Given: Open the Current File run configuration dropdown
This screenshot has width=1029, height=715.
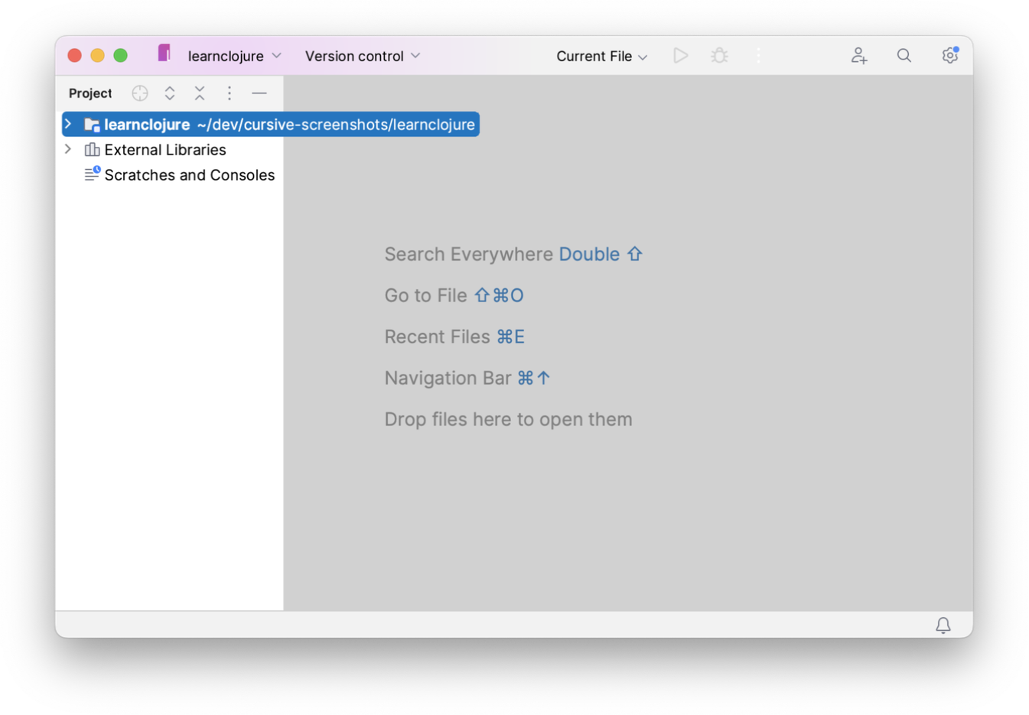Looking at the screenshot, I should click(x=601, y=56).
